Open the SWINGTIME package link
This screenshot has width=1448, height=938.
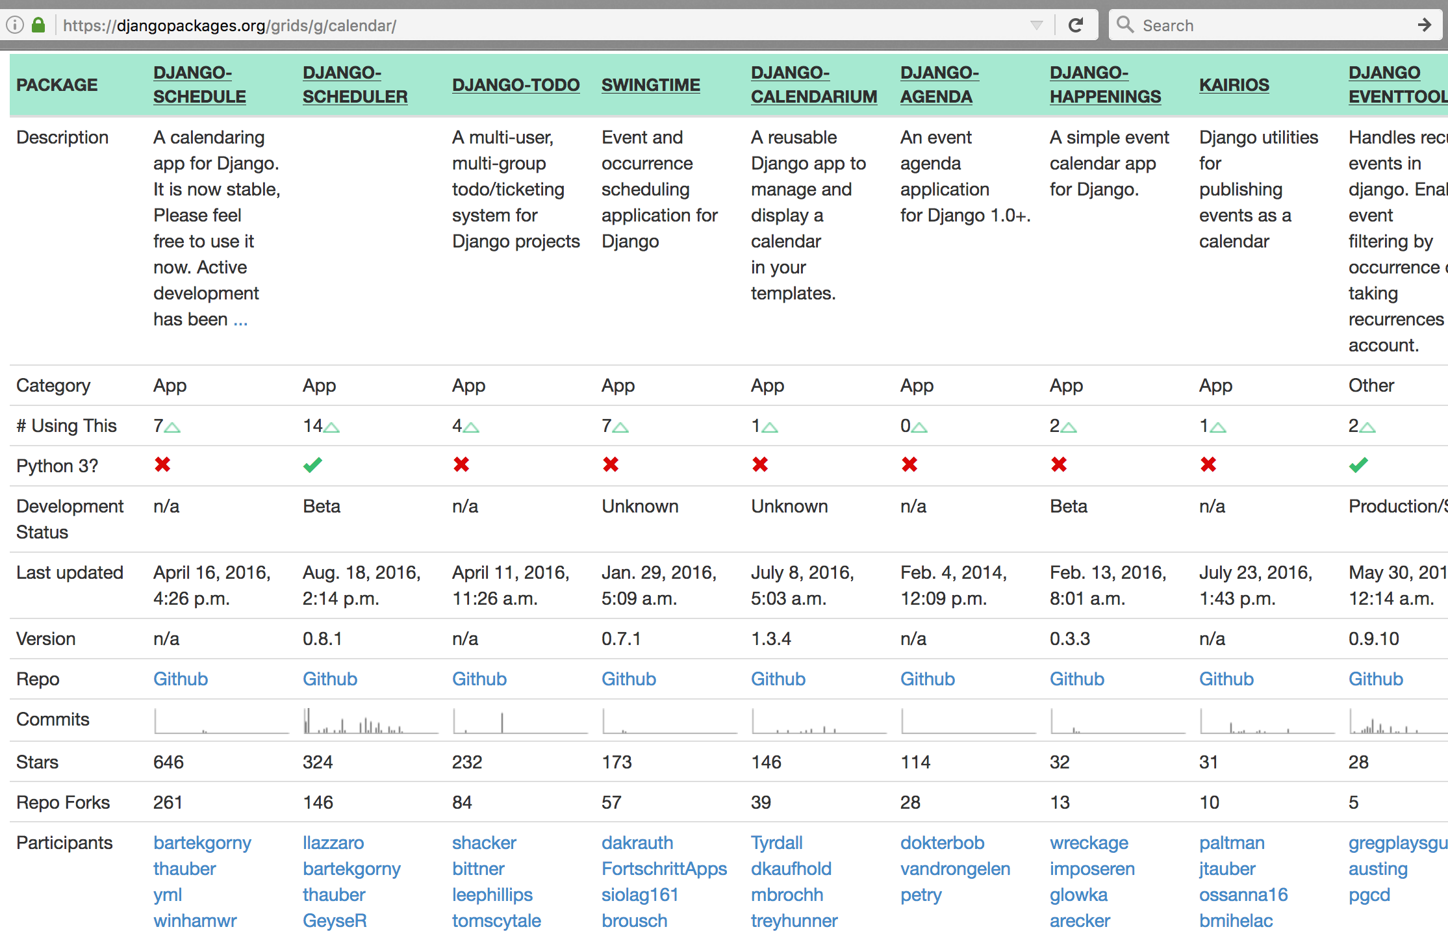[651, 85]
